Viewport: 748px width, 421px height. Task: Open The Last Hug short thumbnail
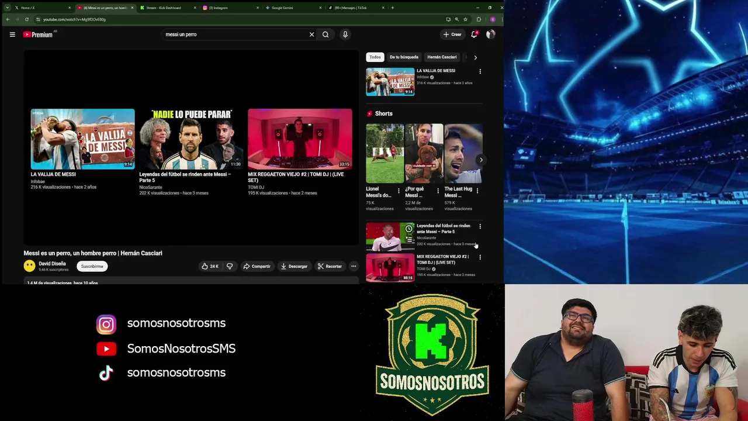(463, 154)
